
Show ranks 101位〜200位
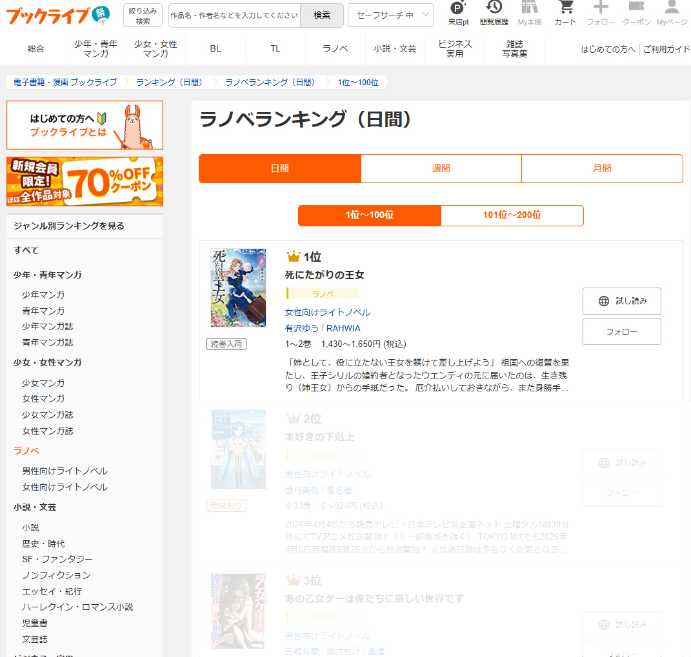point(512,215)
